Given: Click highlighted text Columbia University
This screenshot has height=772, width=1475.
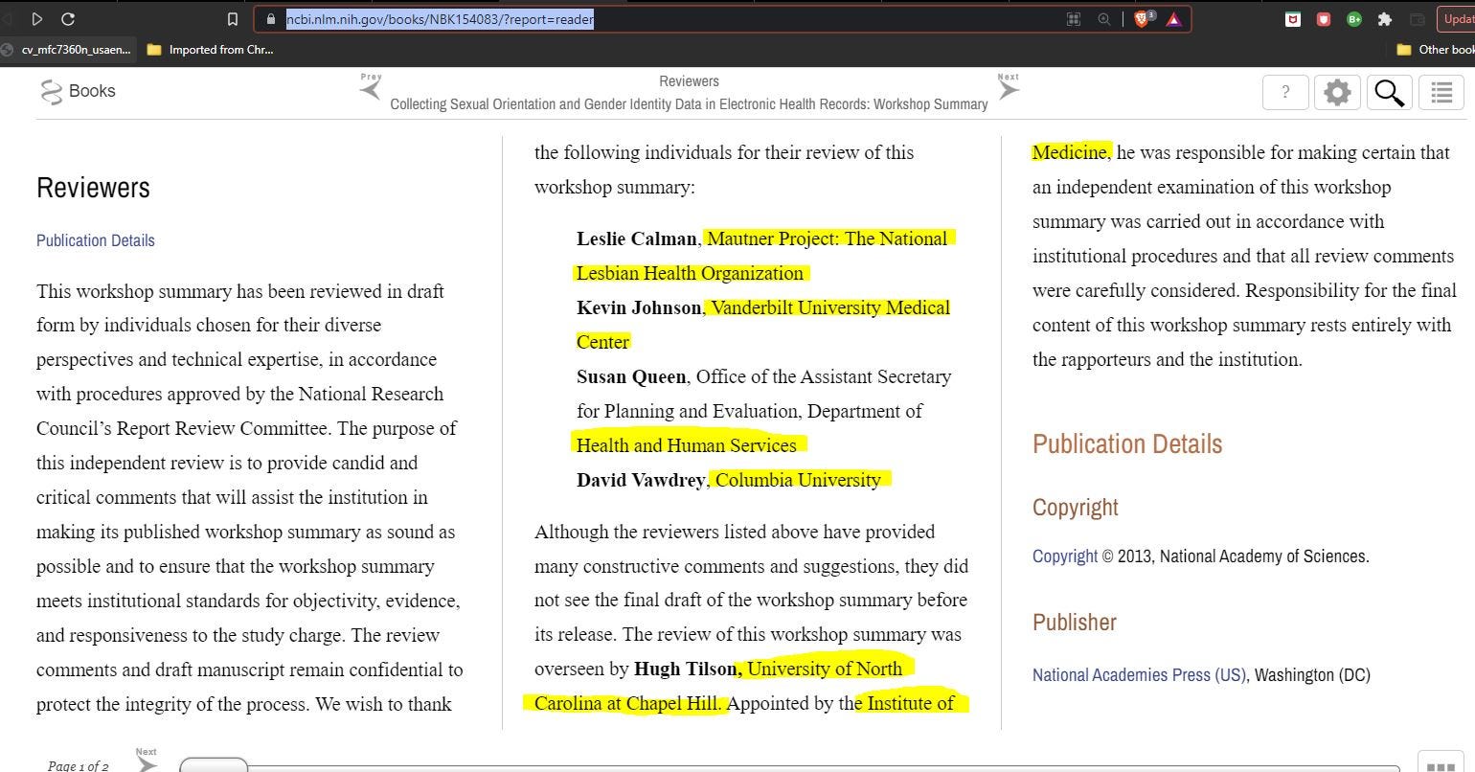Looking at the screenshot, I should point(798,480).
